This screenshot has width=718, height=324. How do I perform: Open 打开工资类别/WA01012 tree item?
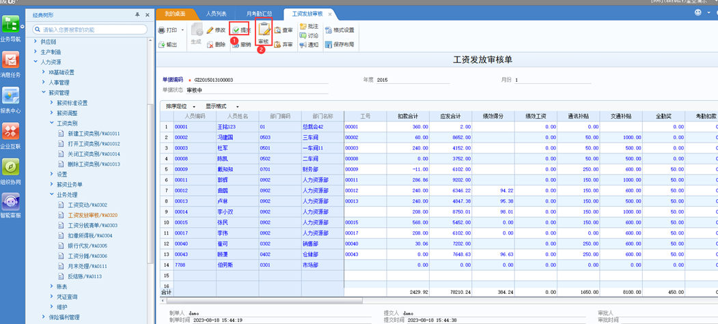coord(94,143)
